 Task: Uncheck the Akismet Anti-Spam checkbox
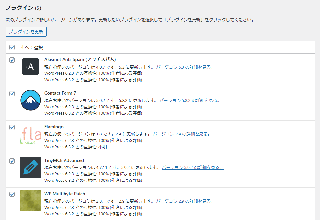[12, 60]
